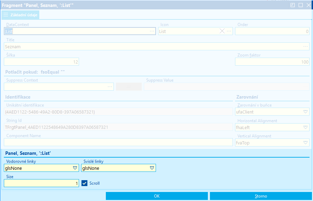The height and width of the screenshot is (201, 313).
Task: Confirm with the OK button
Action: point(157,196)
